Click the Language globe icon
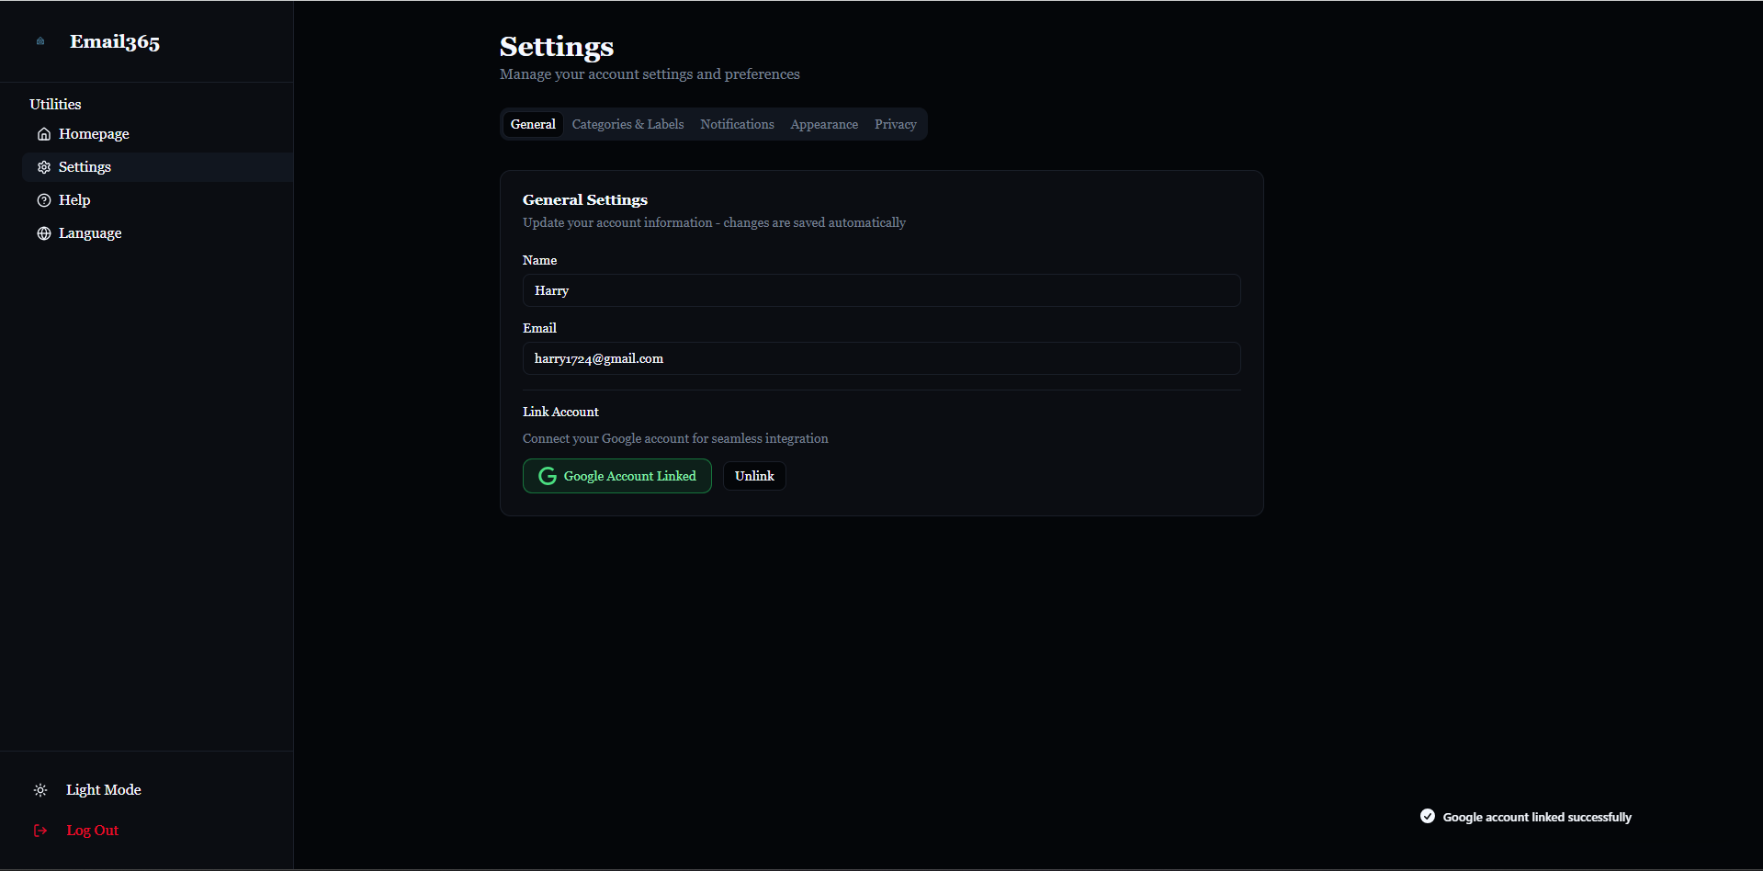This screenshot has height=871, width=1763. pos(43,233)
